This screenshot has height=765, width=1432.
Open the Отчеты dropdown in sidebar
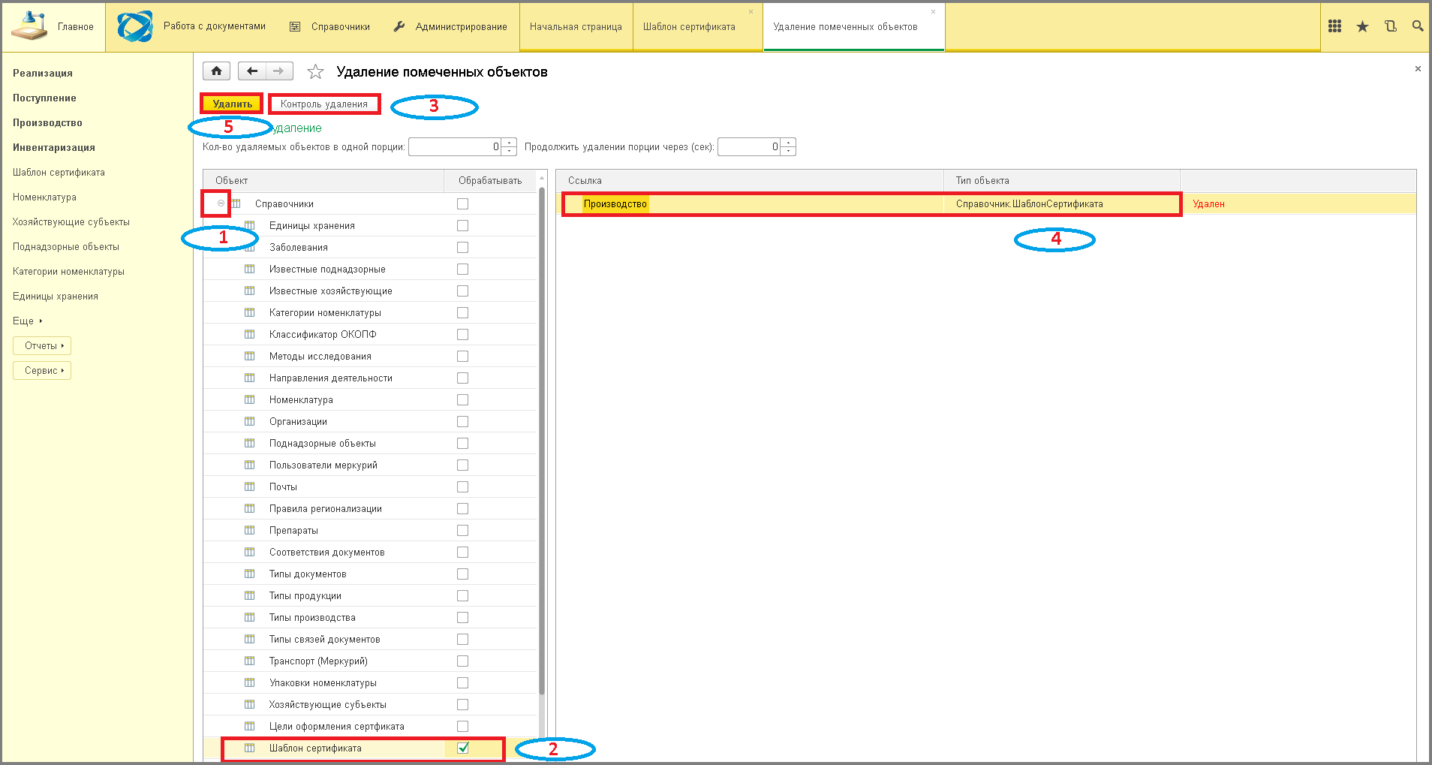click(42, 346)
